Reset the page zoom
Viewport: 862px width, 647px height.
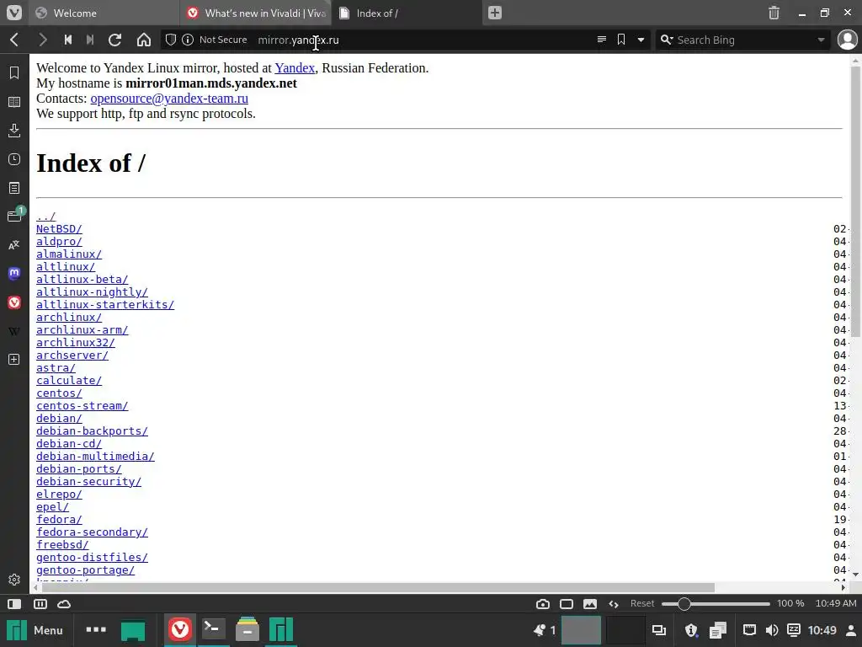coord(642,603)
